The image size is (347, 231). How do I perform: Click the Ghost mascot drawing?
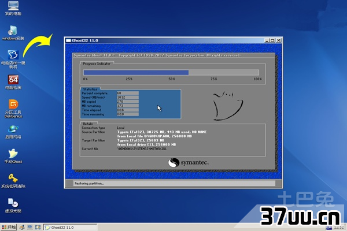click(228, 106)
